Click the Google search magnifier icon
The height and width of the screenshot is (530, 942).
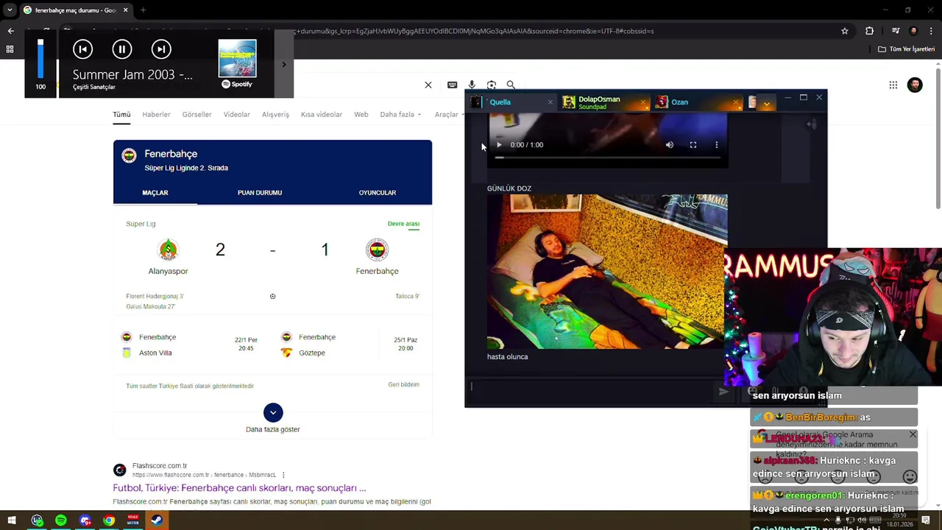(x=511, y=85)
